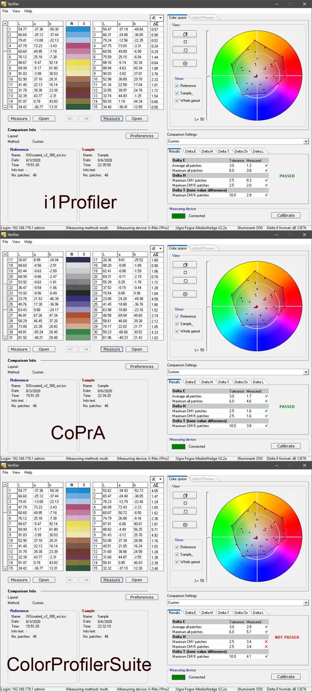The image size is (312, 692).
Task: Disable Whole gamut in ColorProfilerSuite window
Action: 177,562
